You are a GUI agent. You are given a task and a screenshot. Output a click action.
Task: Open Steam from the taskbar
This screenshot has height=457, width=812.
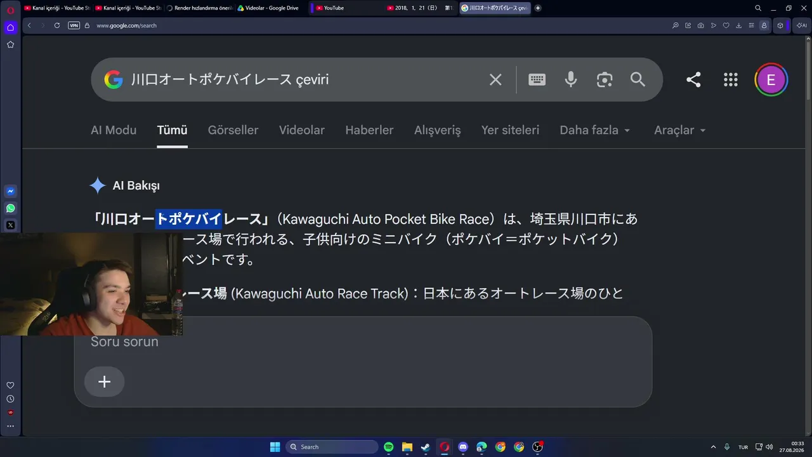[x=426, y=447]
